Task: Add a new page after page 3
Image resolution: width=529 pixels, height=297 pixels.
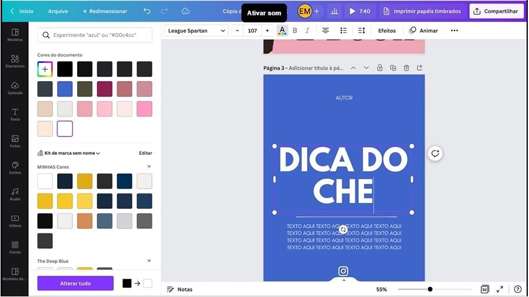Action: tap(420, 68)
